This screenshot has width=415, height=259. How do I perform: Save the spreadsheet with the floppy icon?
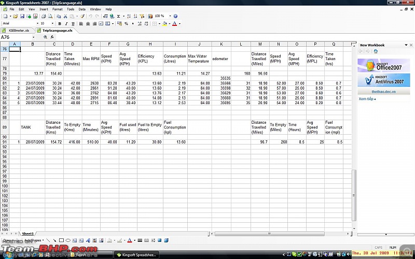[x=22, y=17]
